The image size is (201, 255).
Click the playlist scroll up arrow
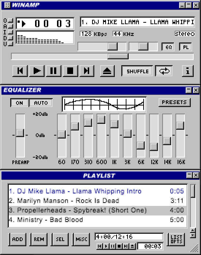(x=193, y=230)
